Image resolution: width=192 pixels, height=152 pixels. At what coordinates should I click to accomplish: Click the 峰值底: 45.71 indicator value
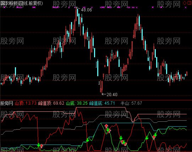pos(102,103)
